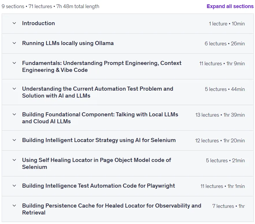Expand Building Foundational Component section chevron
255x224 pixels.
point(14,115)
